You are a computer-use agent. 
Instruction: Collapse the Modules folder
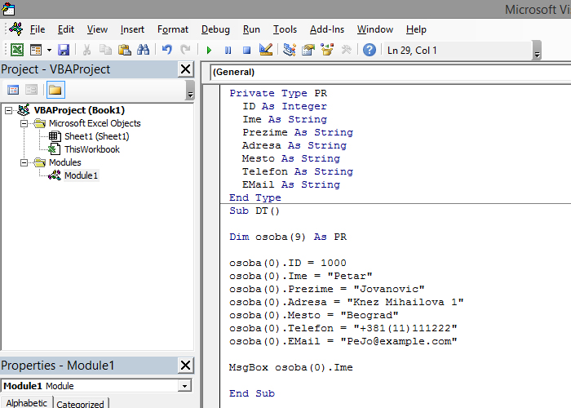24,162
